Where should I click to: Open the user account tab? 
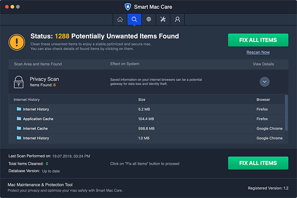pyautogui.click(x=177, y=19)
